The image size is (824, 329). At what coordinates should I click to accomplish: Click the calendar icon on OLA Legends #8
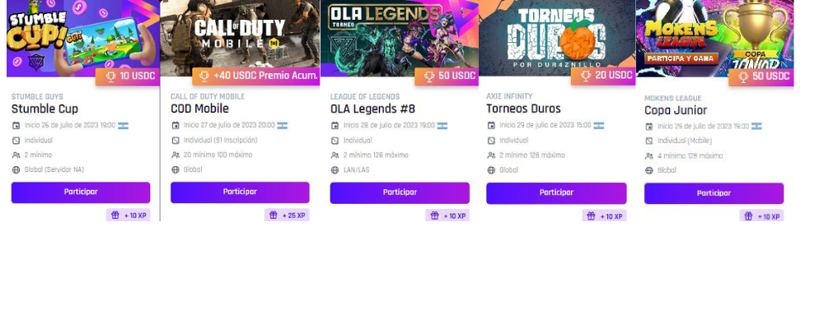(335, 126)
